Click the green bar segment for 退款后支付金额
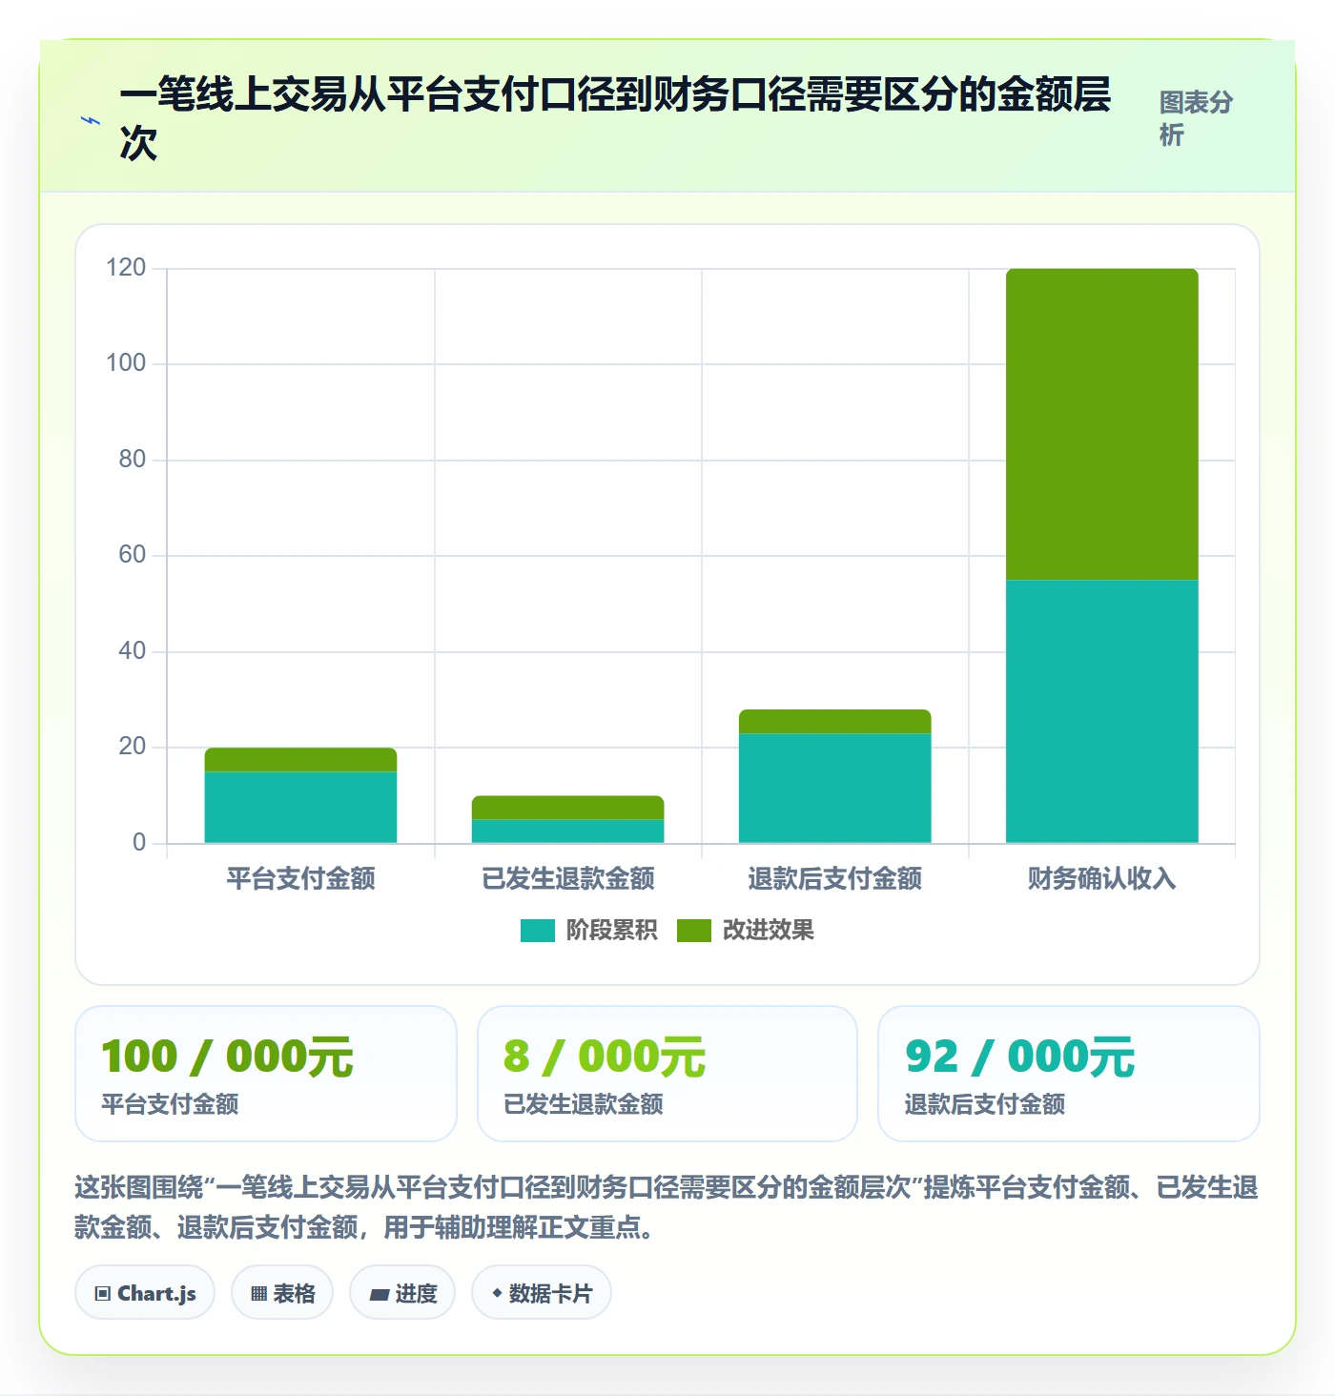Image resolution: width=1335 pixels, height=1396 pixels. [834, 721]
